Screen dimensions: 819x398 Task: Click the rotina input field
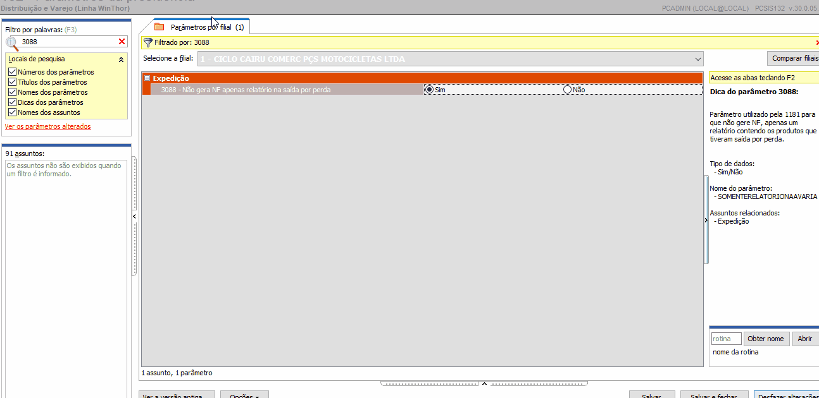click(x=726, y=339)
